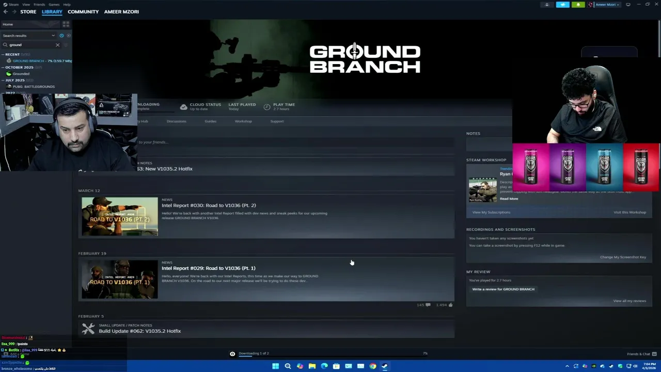The height and width of the screenshot is (372, 661).
Task: Open the Games menu
Action: click(x=54, y=4)
